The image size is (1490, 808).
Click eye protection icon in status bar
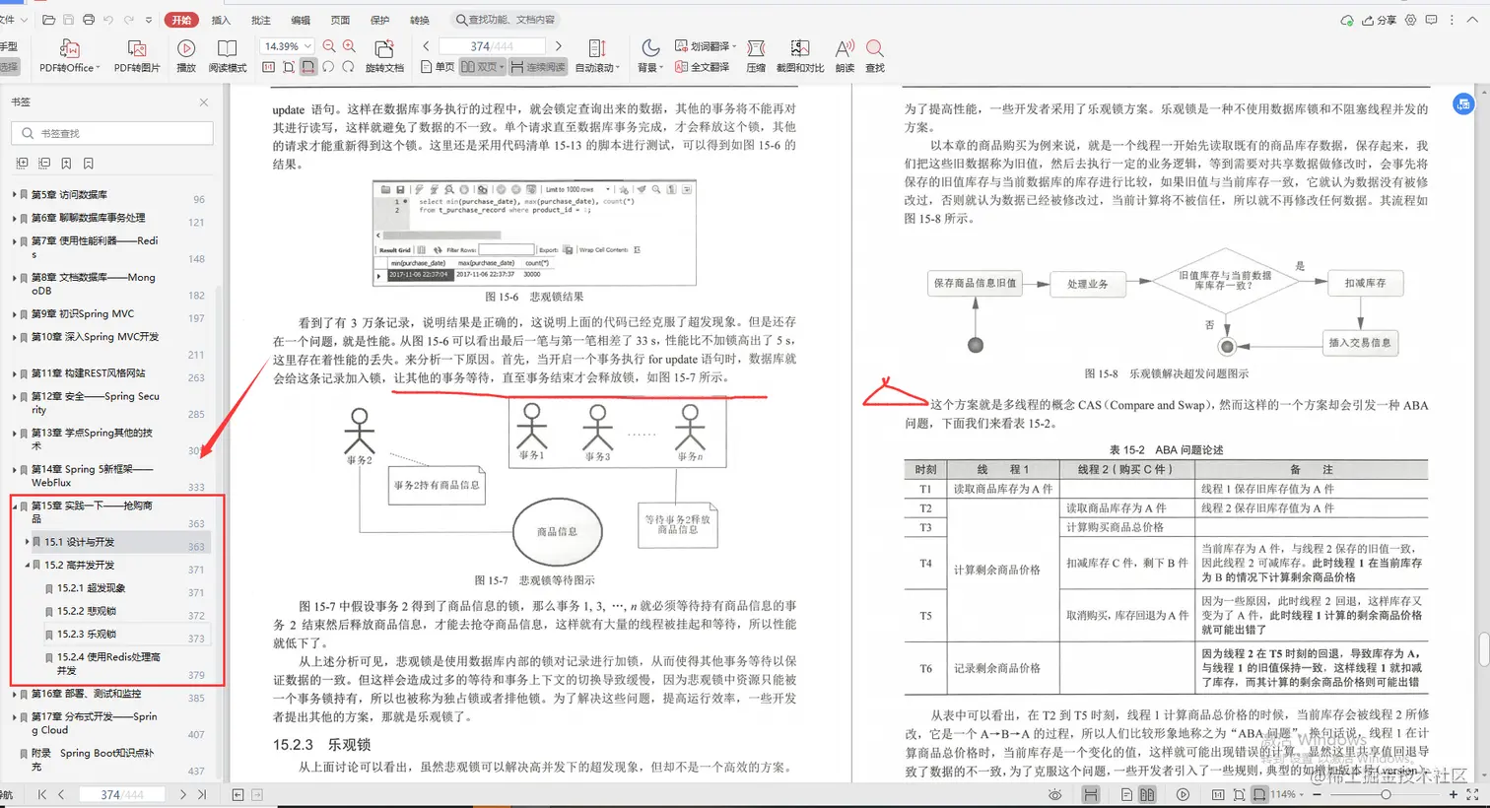(x=1055, y=794)
